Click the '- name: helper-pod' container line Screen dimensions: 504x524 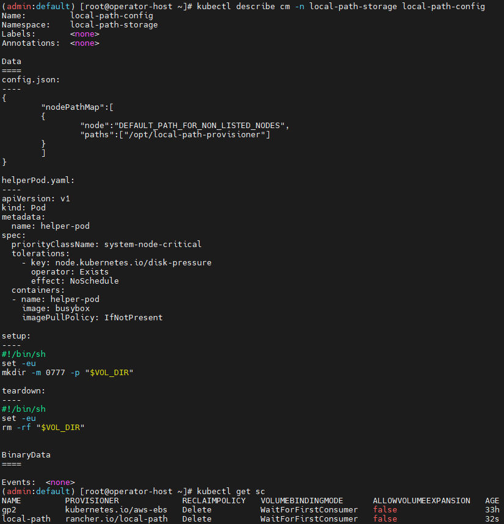click(x=55, y=300)
